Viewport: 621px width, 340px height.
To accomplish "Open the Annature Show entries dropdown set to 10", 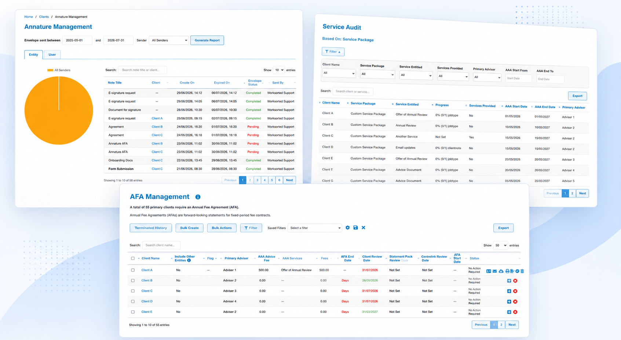I will coord(279,70).
